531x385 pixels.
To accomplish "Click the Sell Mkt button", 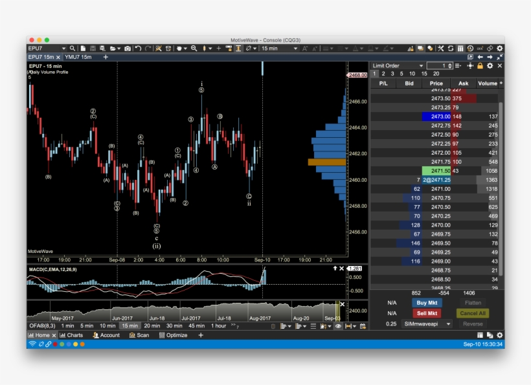I will [427, 313].
